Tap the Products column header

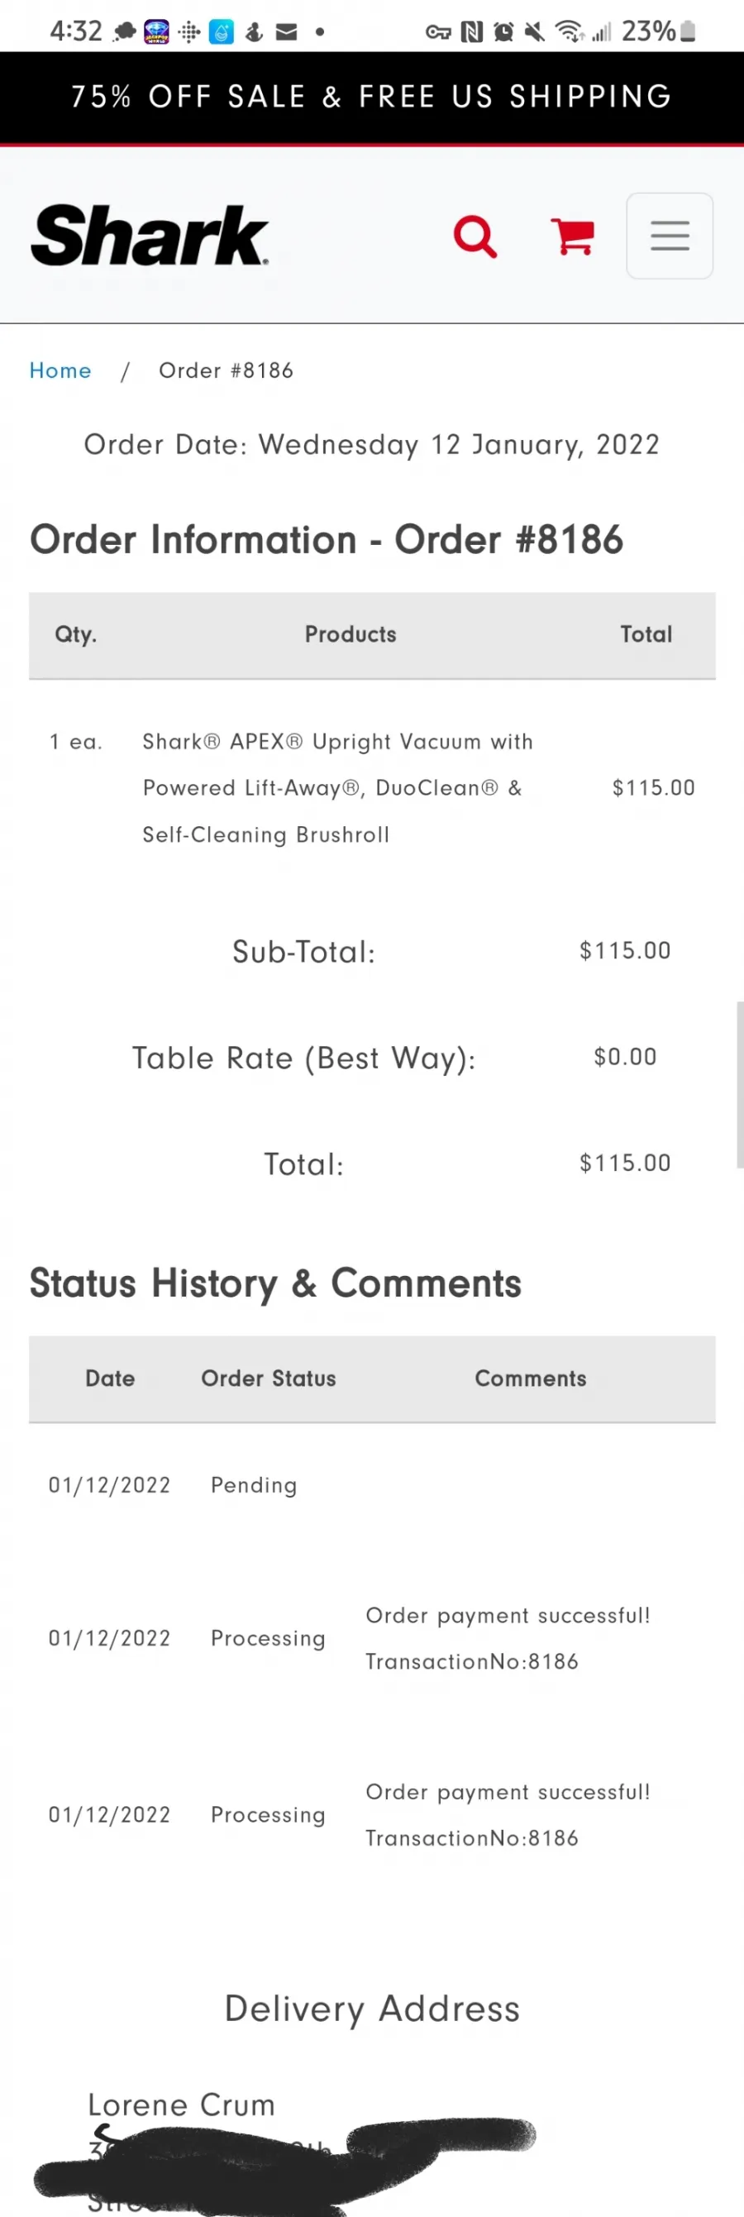351,634
